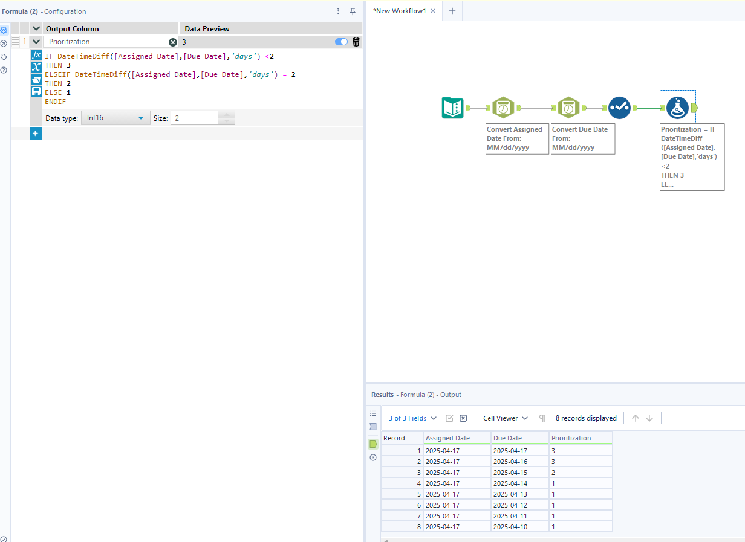Click the select records checkbox icon in Results toolbar
Viewport: 745px width, 542px height.
(x=450, y=418)
